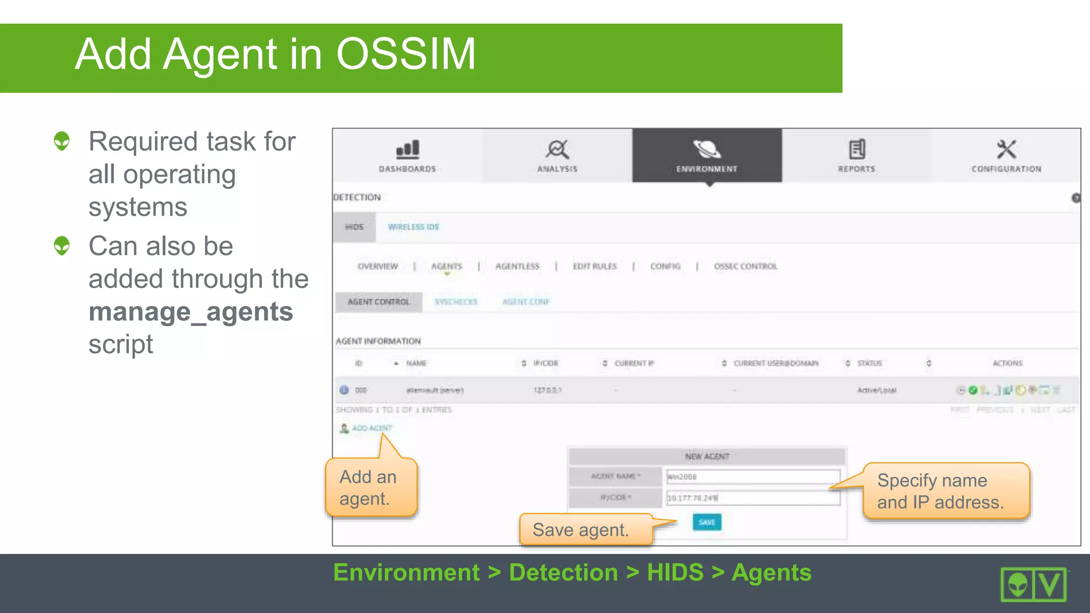Open the Edit Rules section
The width and height of the screenshot is (1090, 613).
point(595,266)
